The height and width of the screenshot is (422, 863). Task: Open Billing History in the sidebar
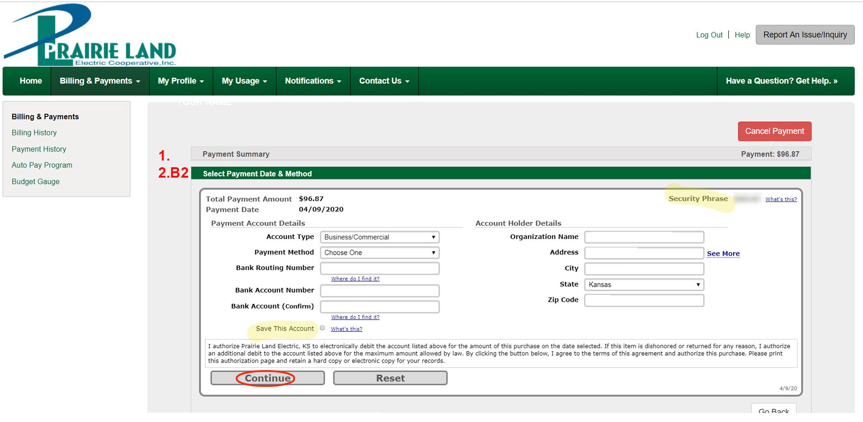point(34,133)
